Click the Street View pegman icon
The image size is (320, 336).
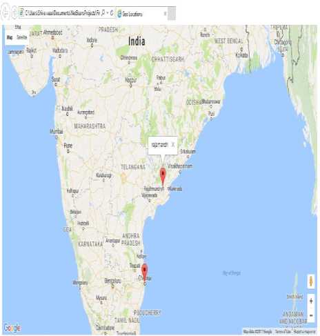pyautogui.click(x=311, y=281)
